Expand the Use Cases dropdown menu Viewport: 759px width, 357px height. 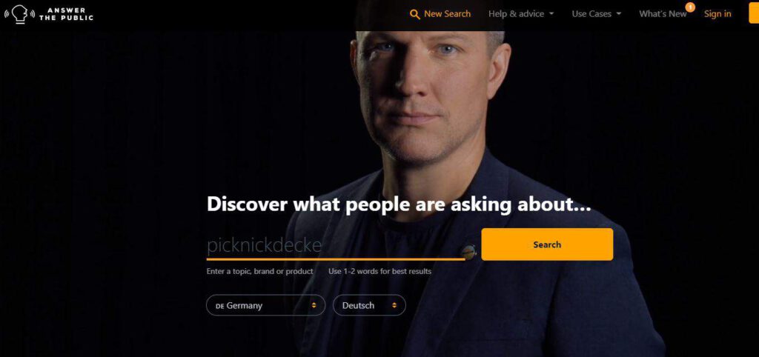tap(597, 14)
